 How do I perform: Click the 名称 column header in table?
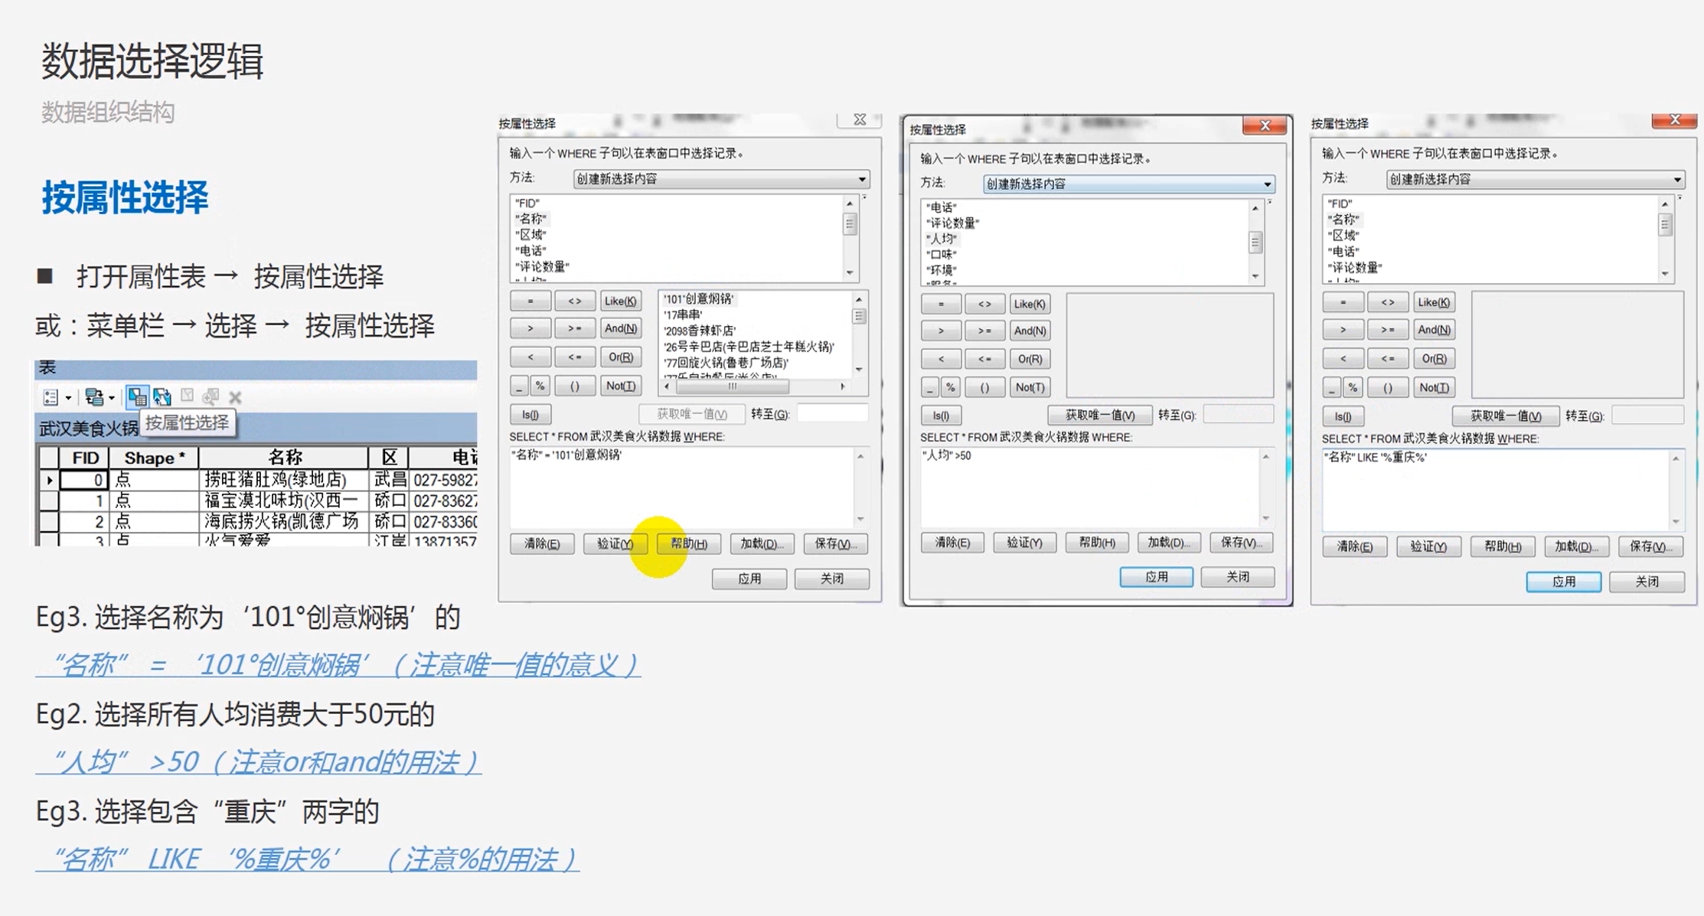click(284, 458)
